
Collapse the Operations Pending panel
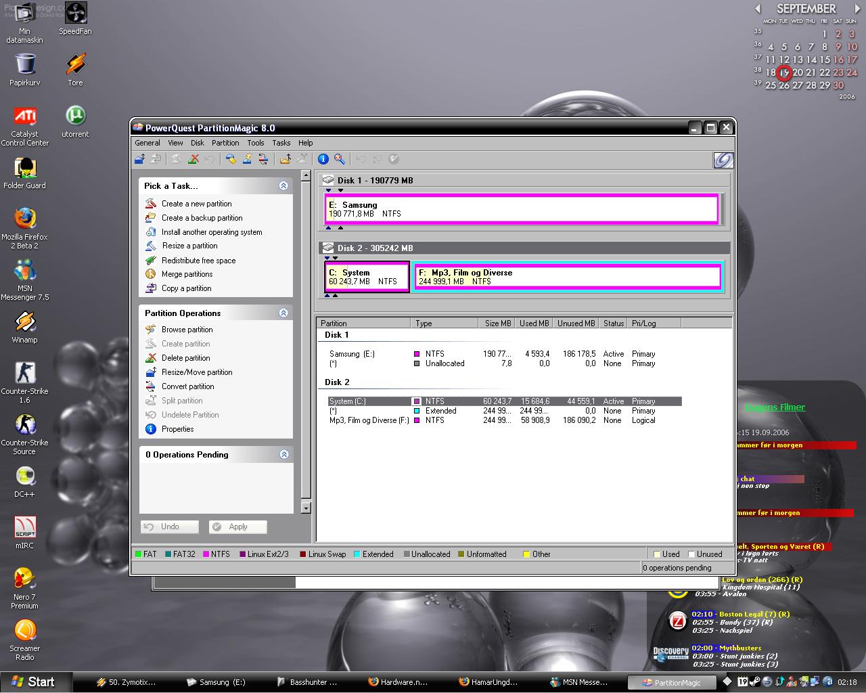(284, 454)
